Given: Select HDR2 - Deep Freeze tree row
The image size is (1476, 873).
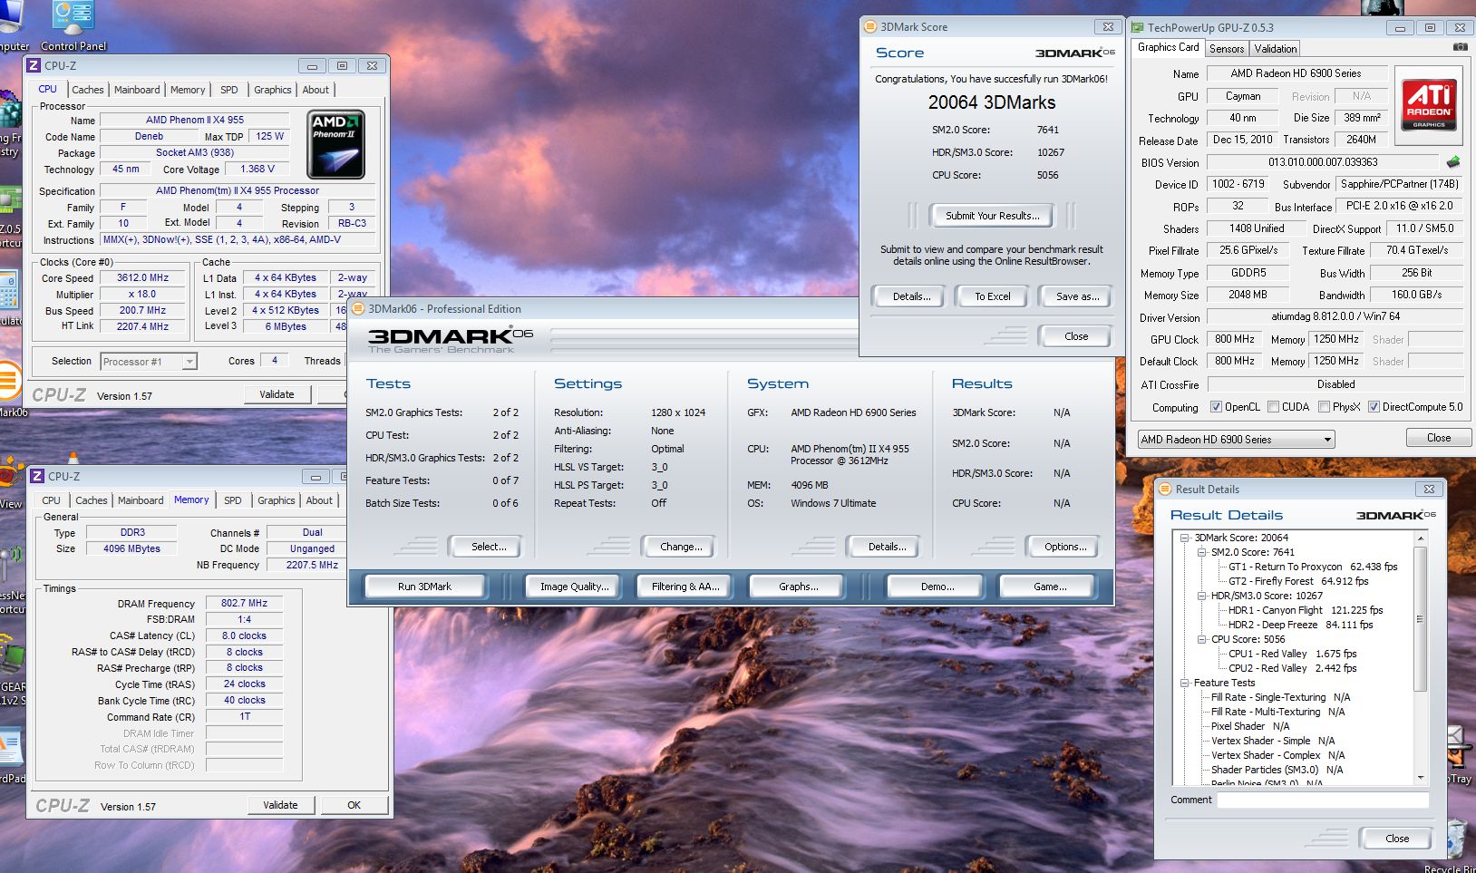Looking at the screenshot, I should (x=1300, y=625).
